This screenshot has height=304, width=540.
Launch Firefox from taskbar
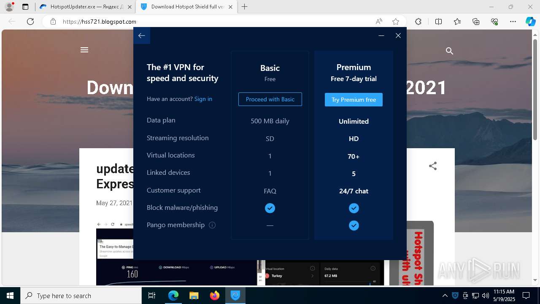pos(215,296)
